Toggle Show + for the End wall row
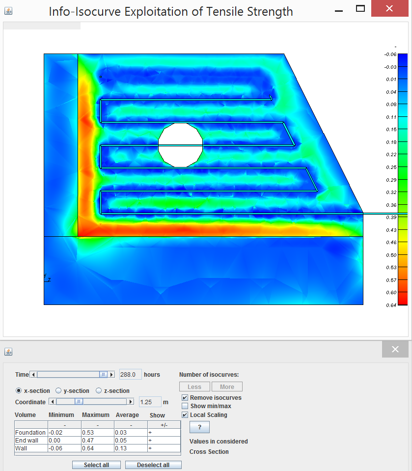Image resolution: width=412 pixels, height=471 pixels. click(x=164, y=441)
